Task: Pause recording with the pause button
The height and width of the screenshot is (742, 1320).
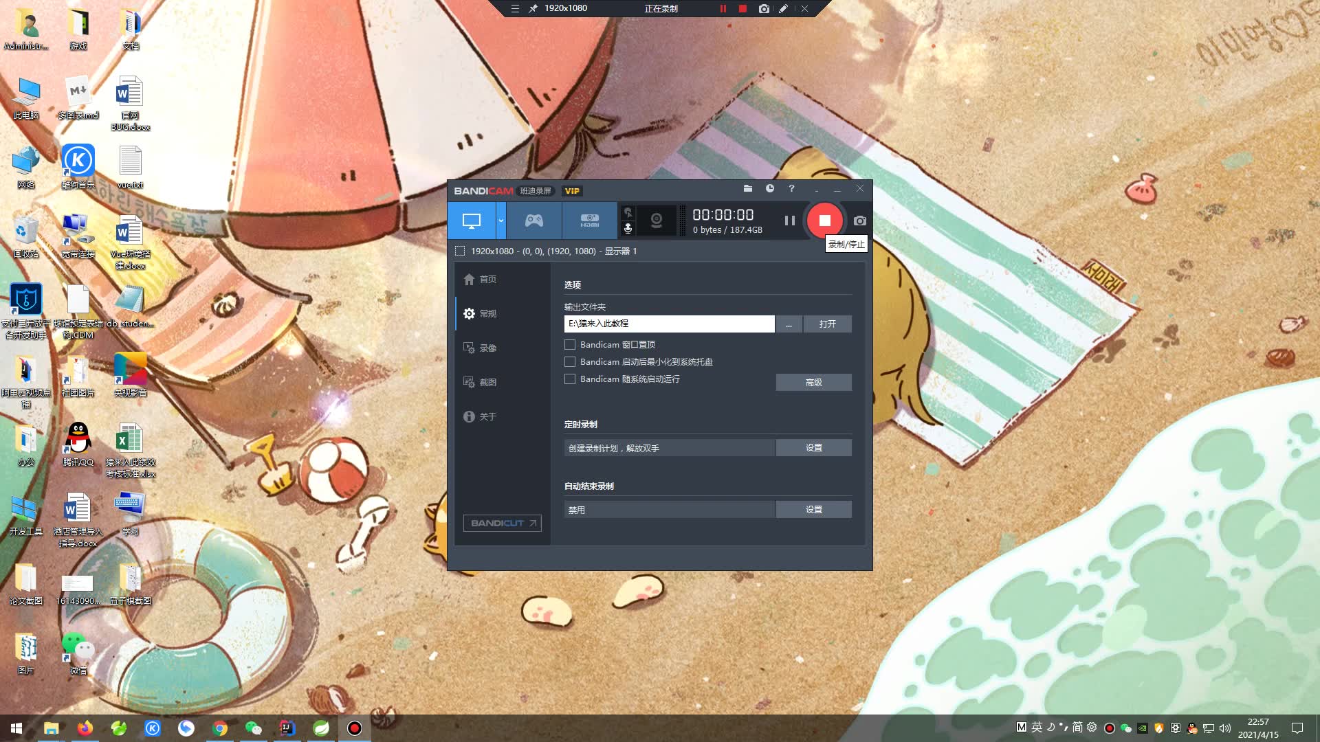Action: click(x=789, y=221)
